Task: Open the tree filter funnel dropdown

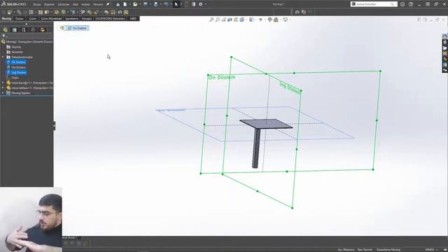Action: coord(5,36)
